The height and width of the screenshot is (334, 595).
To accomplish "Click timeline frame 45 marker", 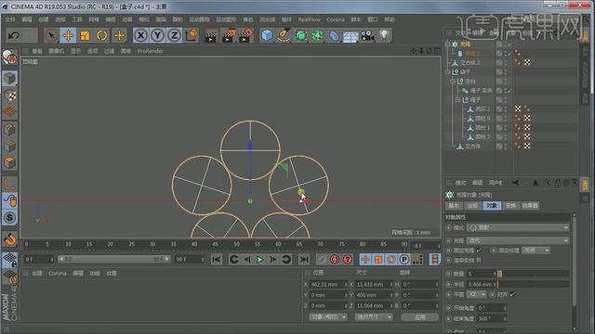I will 215,245.
